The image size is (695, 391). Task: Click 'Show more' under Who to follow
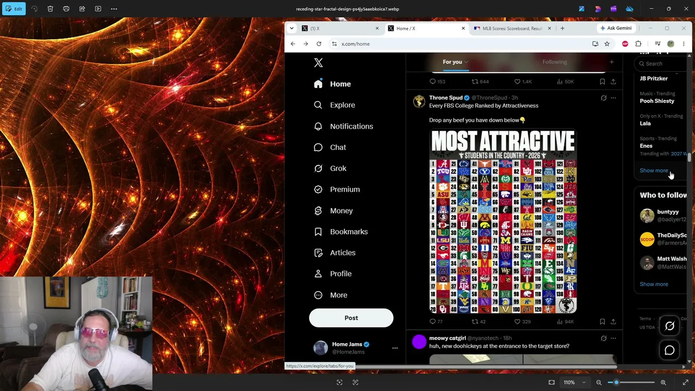(654, 284)
